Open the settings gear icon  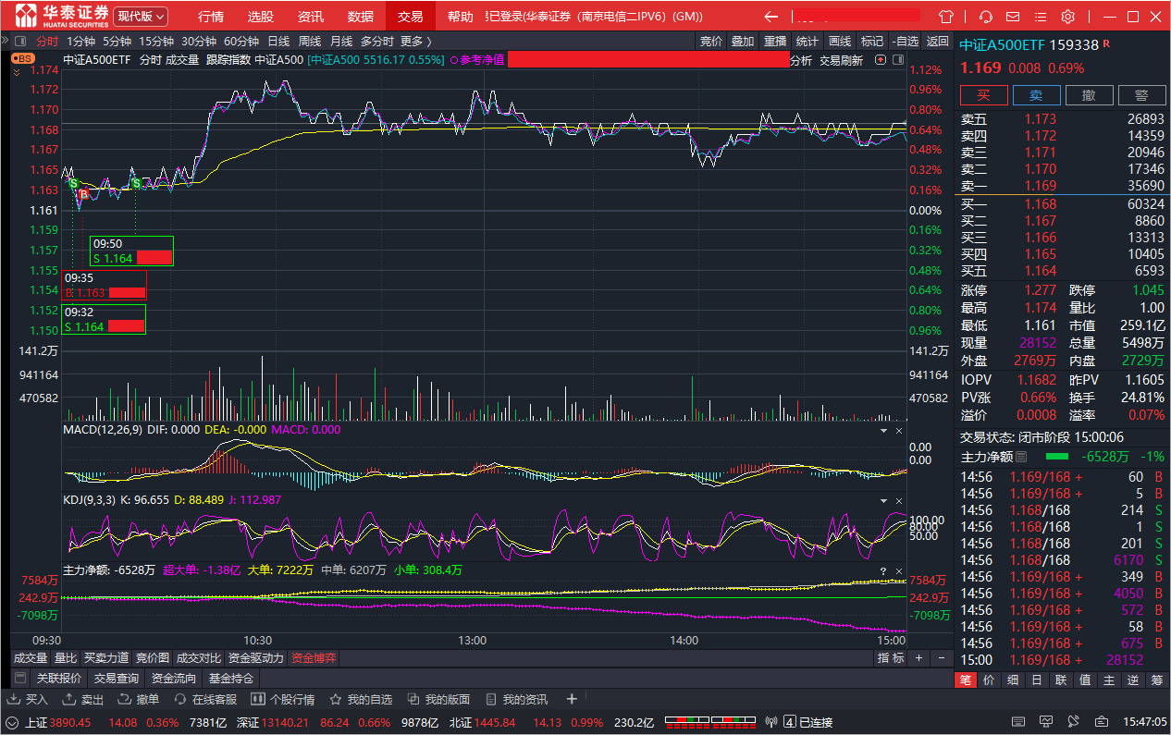click(1067, 17)
